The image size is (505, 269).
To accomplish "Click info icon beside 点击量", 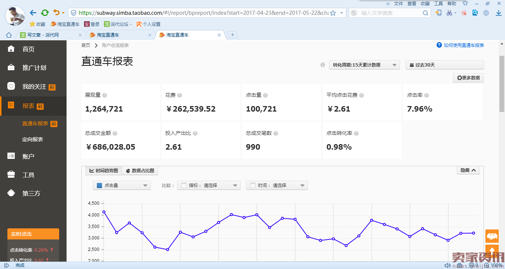I will pos(265,95).
